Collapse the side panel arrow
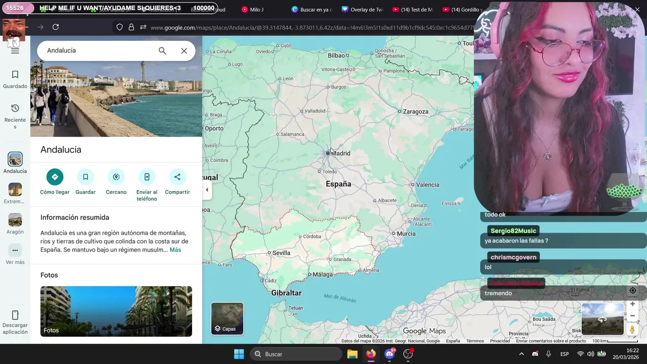 [207, 190]
